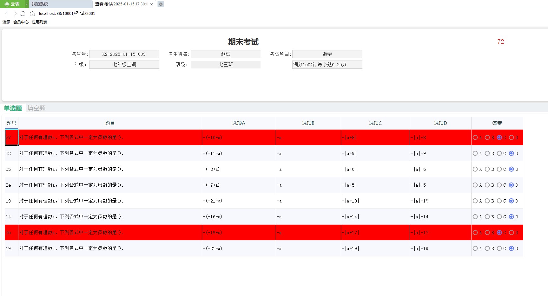Select answer A for question 36
Screen dimensions: 548x296
point(475,233)
